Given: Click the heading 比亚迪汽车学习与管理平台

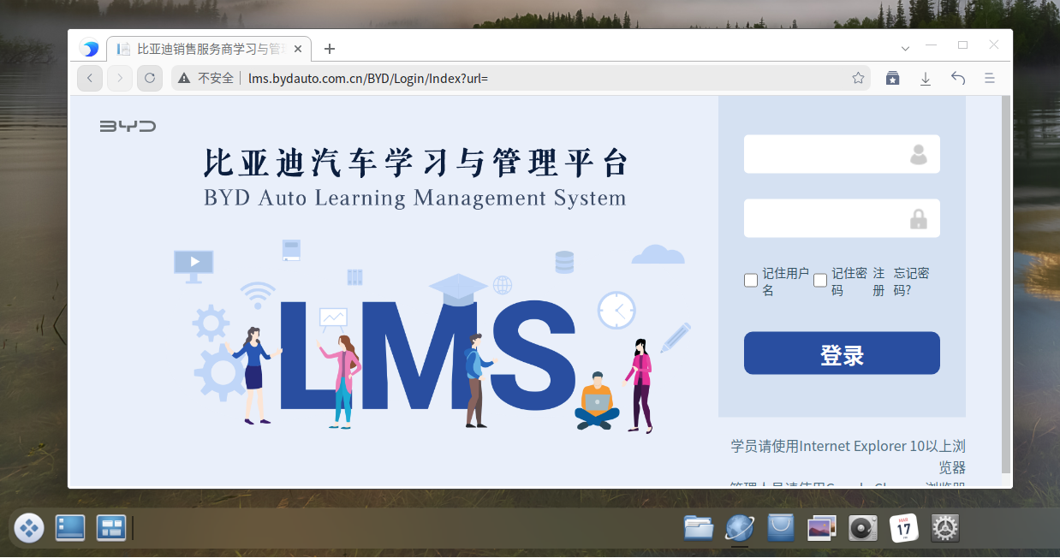Looking at the screenshot, I should tap(416, 163).
